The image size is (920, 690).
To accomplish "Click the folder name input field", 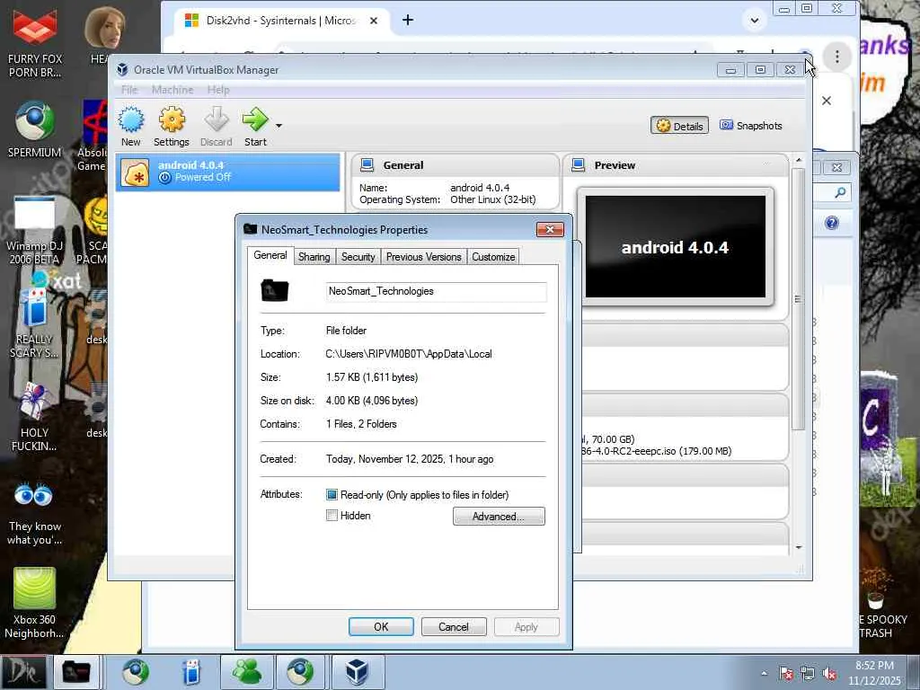I will [x=436, y=292].
